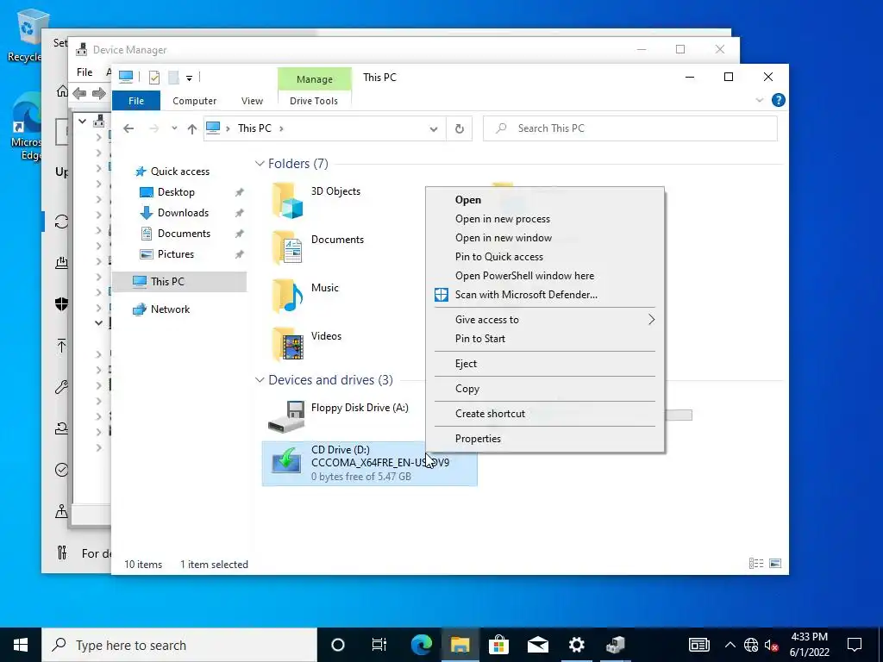Click chevron after This PC in address bar
This screenshot has width=883, height=662.
281,129
